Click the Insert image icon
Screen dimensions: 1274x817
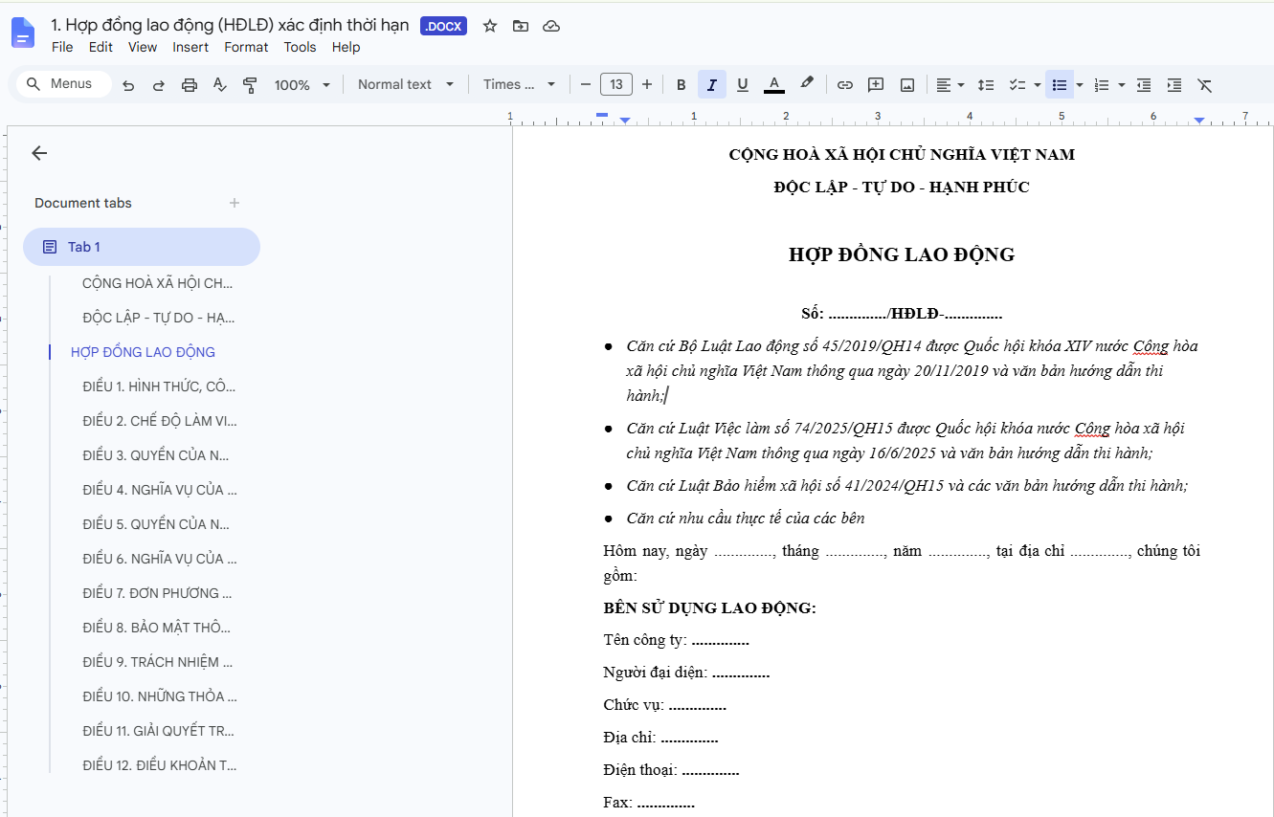pos(907,84)
